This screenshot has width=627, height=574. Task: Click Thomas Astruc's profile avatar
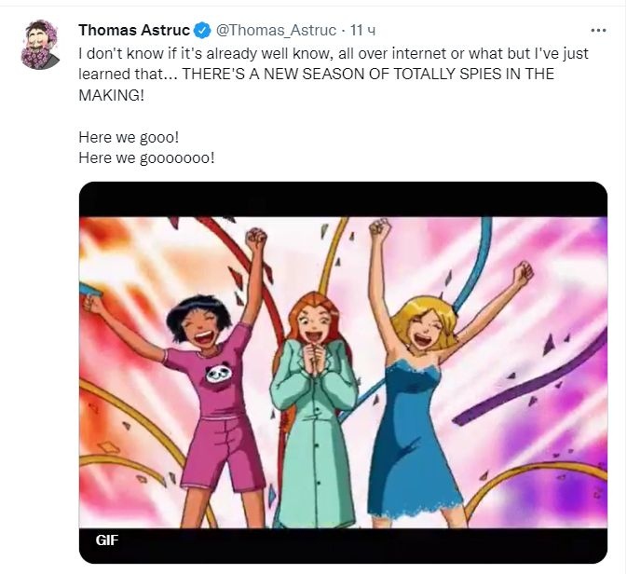(x=40, y=44)
